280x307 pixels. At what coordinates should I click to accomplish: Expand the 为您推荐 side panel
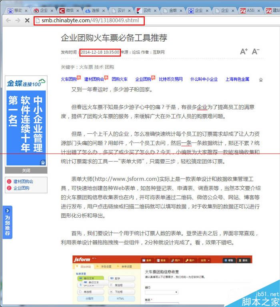tap(8, 222)
